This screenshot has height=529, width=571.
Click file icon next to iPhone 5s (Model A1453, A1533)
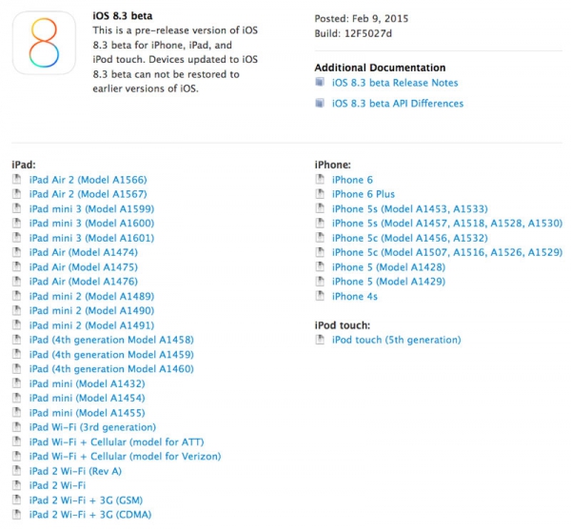point(320,208)
